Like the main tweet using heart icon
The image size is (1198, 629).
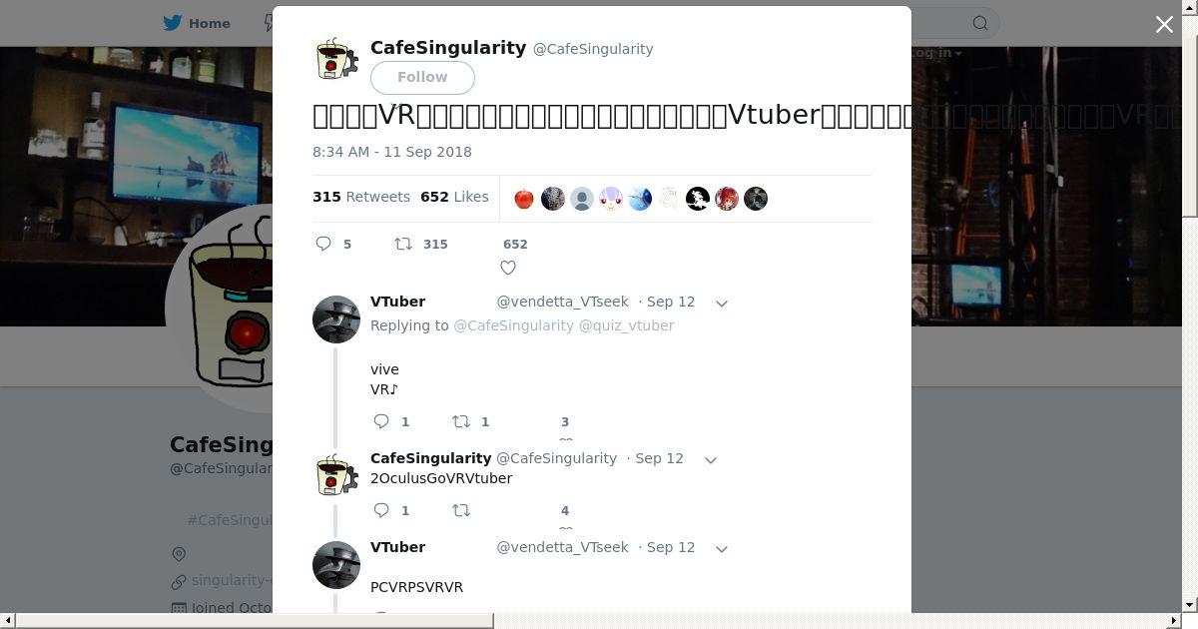[x=508, y=268]
